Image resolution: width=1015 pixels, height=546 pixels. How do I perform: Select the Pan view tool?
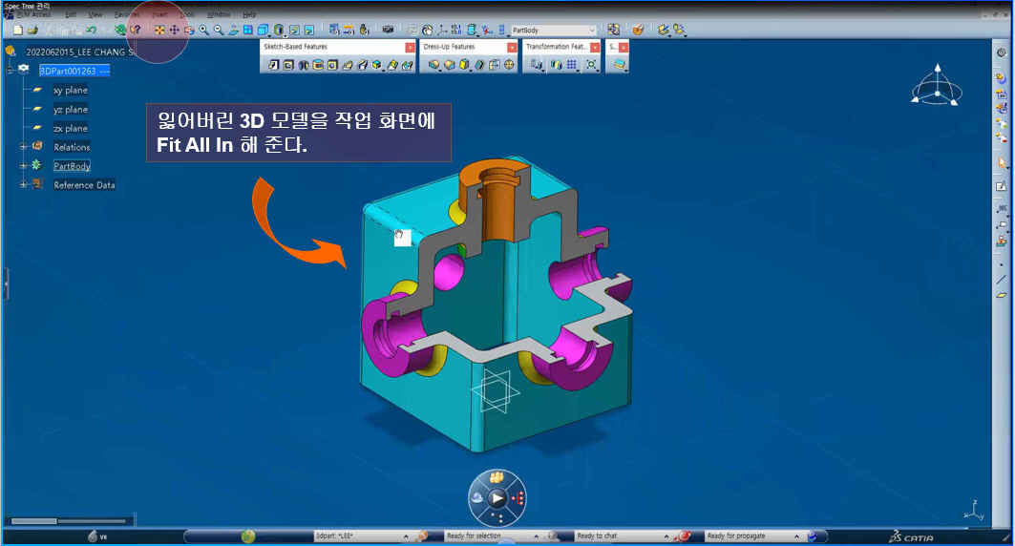[175, 31]
